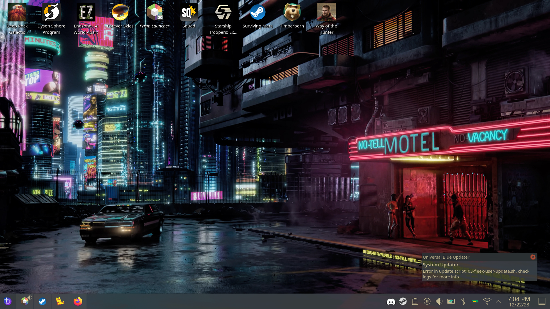Click the clock showing 7:04 PM
The height and width of the screenshot is (309, 550).
point(519,301)
